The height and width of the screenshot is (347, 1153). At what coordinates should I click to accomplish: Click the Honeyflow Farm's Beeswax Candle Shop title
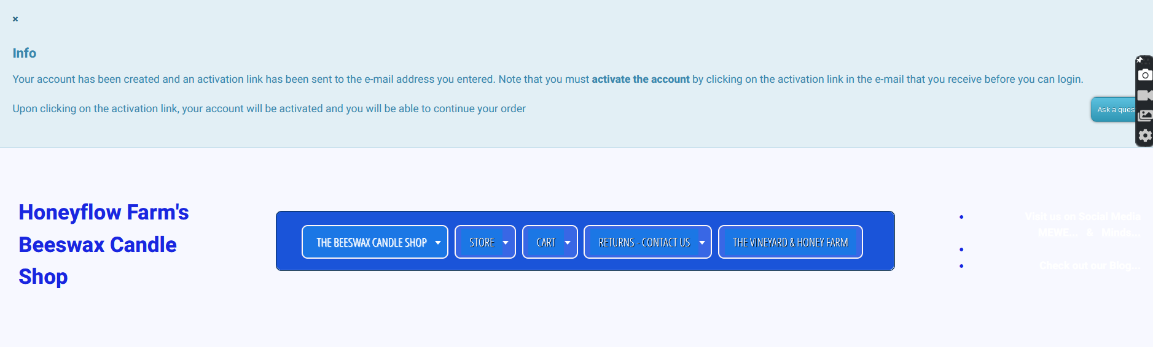click(x=104, y=244)
